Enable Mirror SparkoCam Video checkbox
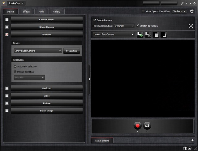 (x=143, y=11)
